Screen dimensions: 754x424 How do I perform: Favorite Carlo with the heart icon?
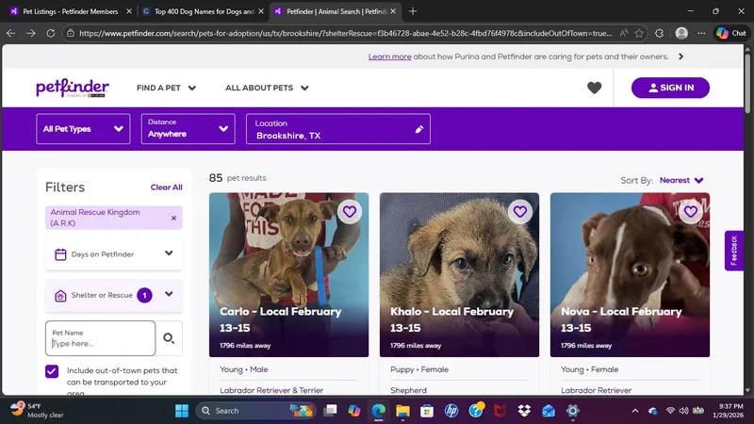[x=350, y=212]
